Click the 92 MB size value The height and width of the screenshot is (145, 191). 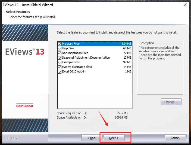(127, 62)
